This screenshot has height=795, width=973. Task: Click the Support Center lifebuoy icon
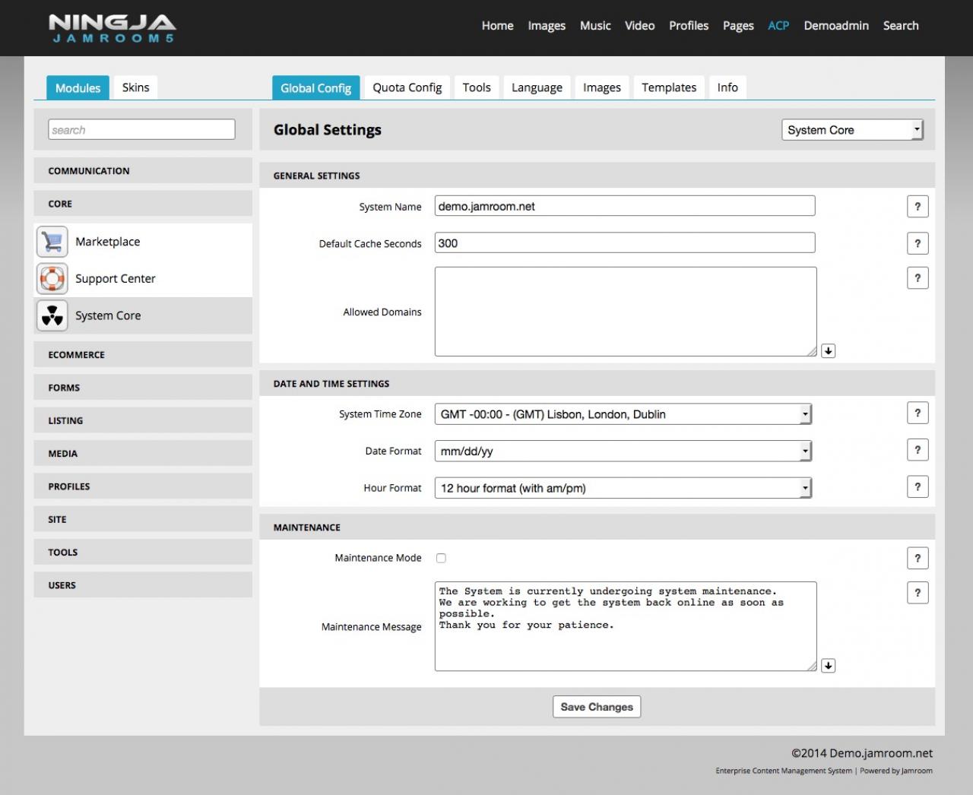(x=52, y=279)
